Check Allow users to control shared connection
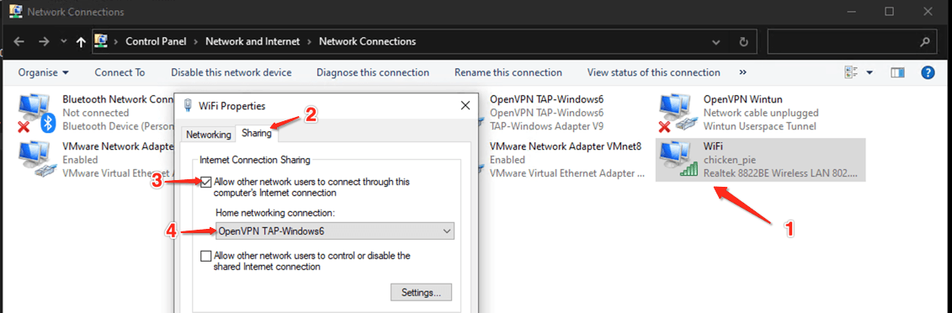Image resolution: width=952 pixels, height=313 pixels. click(206, 257)
